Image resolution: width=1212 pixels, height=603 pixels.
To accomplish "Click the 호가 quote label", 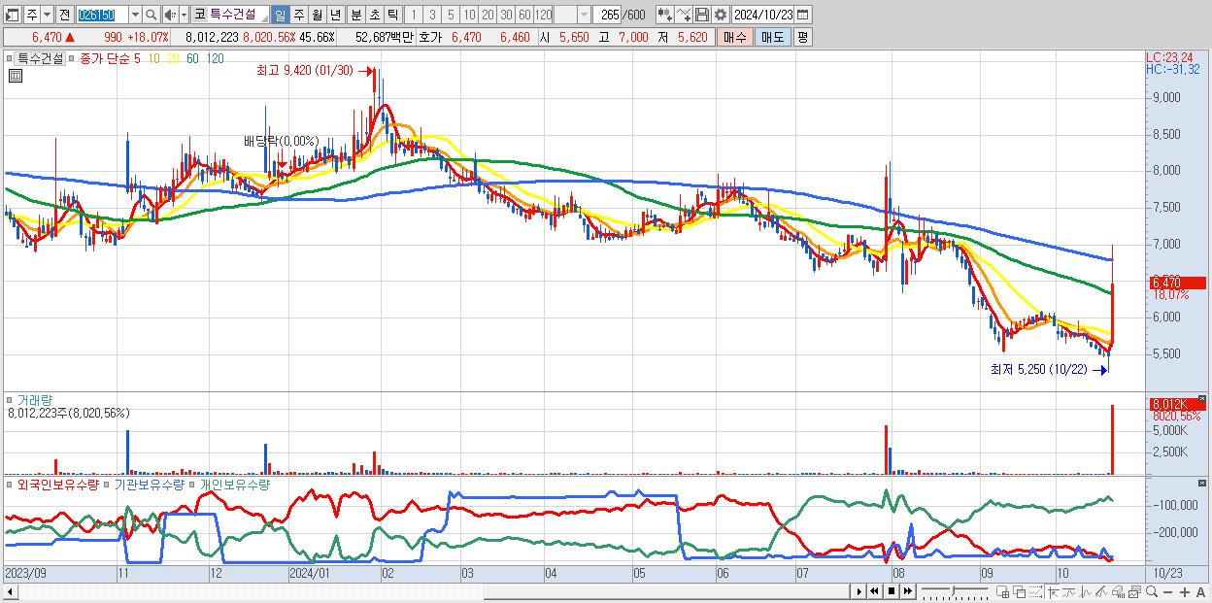I will click(429, 37).
